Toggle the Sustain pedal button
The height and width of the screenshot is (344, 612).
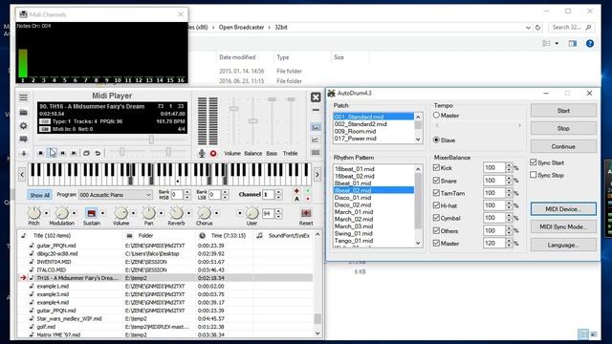coord(92,213)
